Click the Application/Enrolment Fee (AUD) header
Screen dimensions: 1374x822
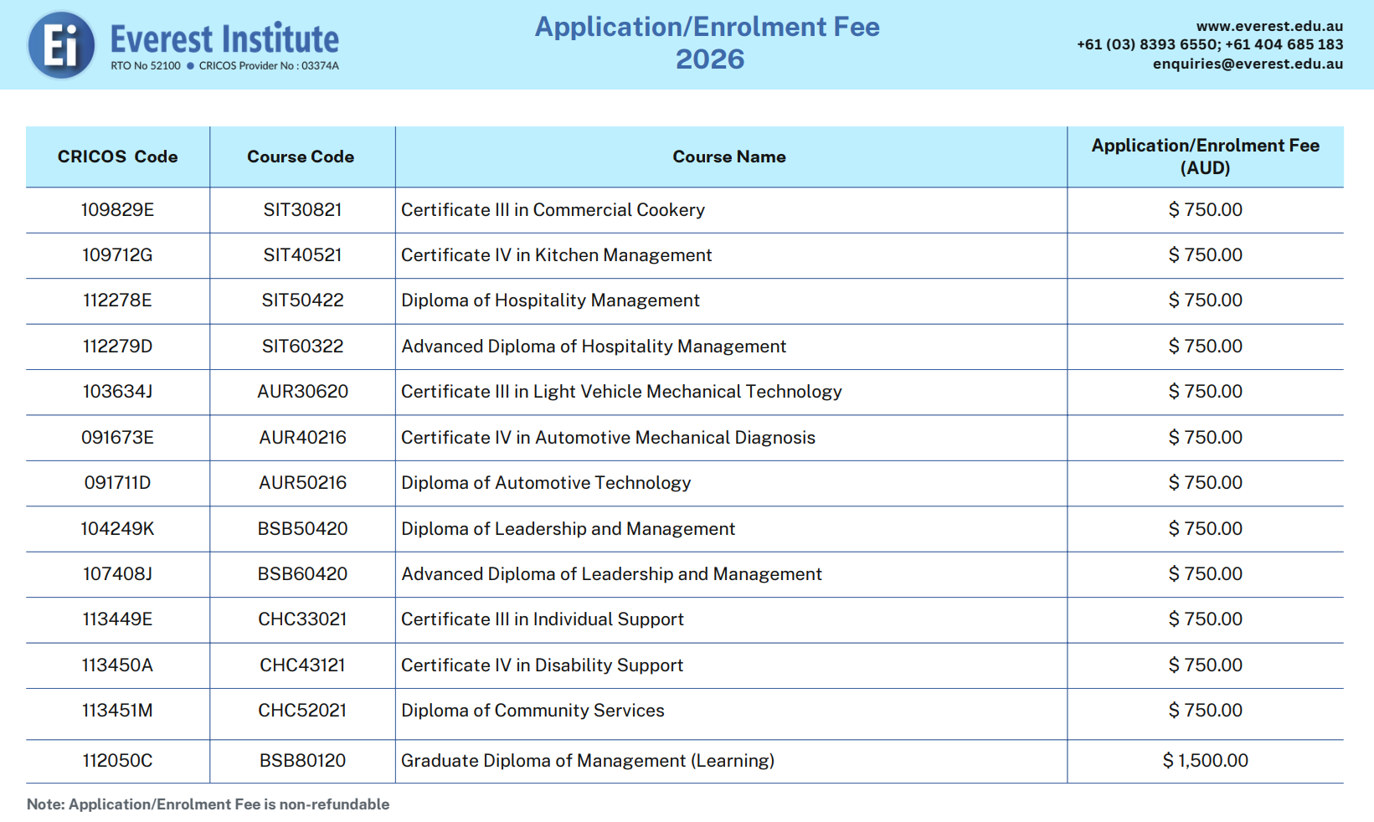[x=1205, y=157]
